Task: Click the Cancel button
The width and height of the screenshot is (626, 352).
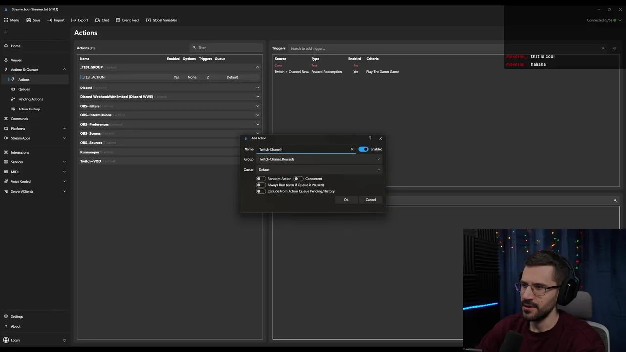Action: [371, 200]
